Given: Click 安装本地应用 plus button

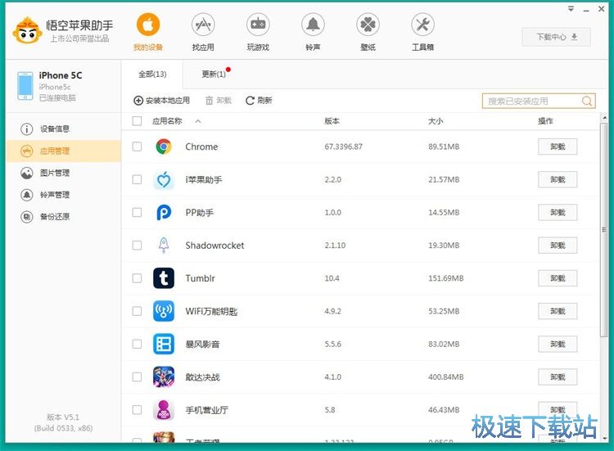Looking at the screenshot, I should coord(162,101).
